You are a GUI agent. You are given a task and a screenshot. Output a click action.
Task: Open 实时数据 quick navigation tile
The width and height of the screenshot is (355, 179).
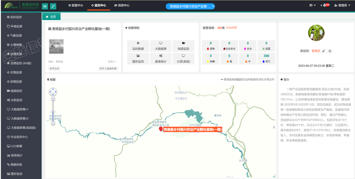pyautogui.click(x=138, y=46)
